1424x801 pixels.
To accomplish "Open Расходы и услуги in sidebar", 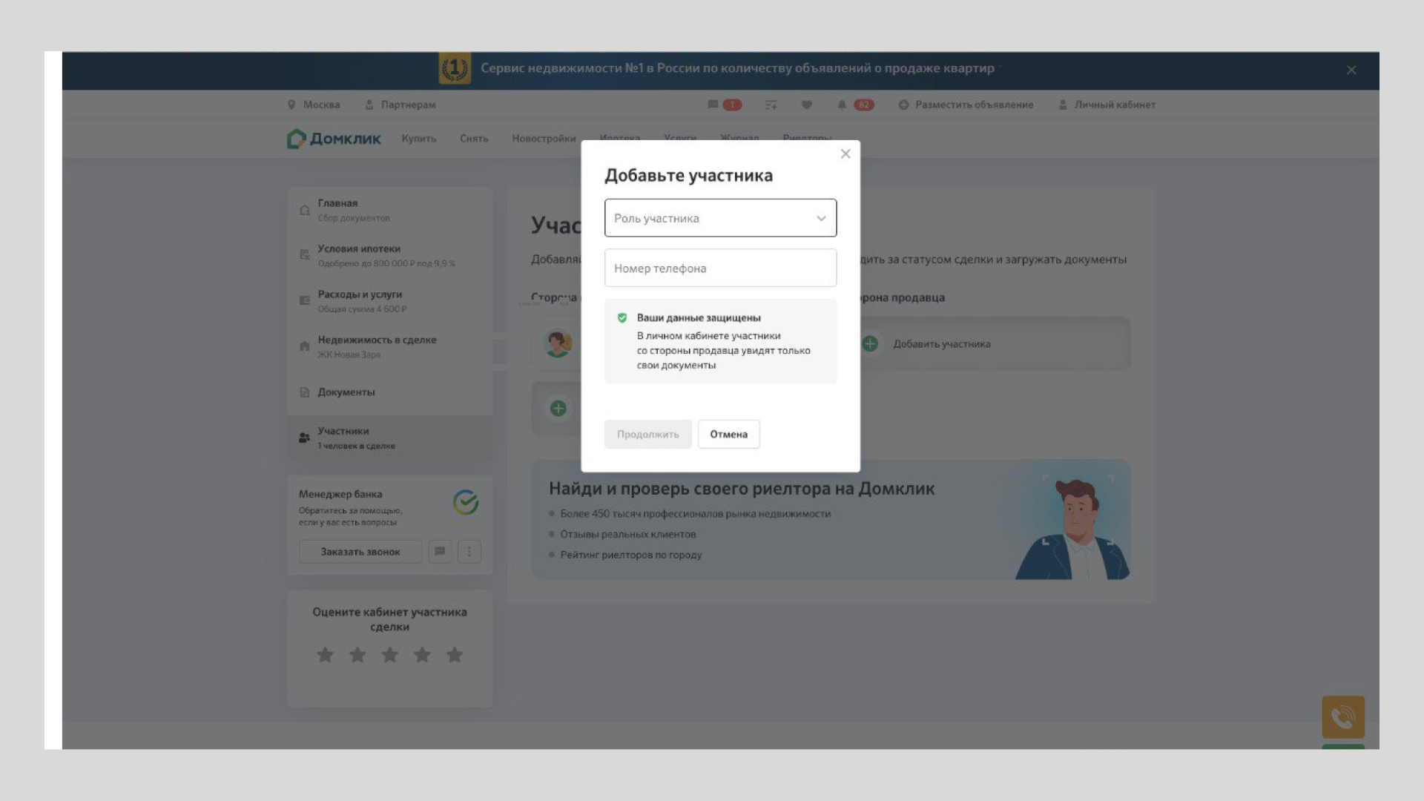I will point(390,301).
